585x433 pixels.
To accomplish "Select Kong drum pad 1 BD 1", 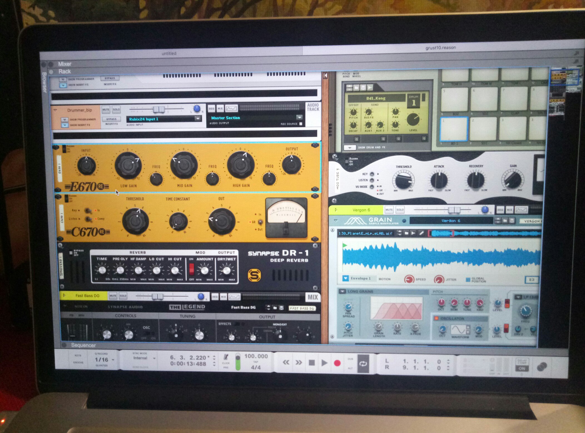I will point(454,129).
